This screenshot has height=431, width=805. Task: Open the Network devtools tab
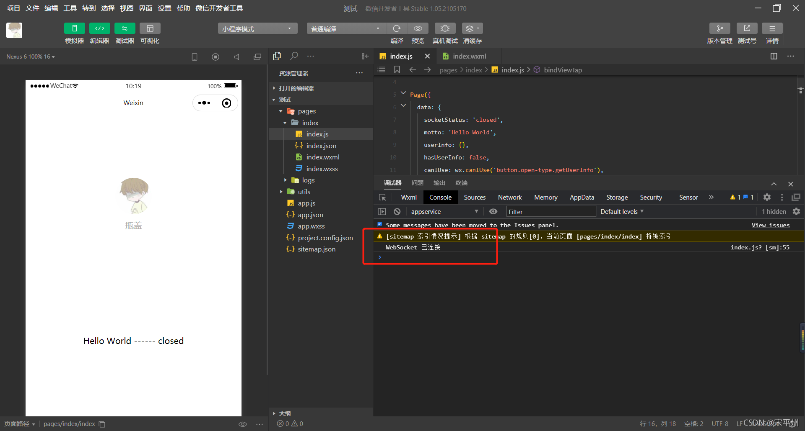pyautogui.click(x=510, y=197)
